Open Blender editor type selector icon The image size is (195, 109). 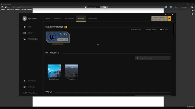tap(2, 7)
